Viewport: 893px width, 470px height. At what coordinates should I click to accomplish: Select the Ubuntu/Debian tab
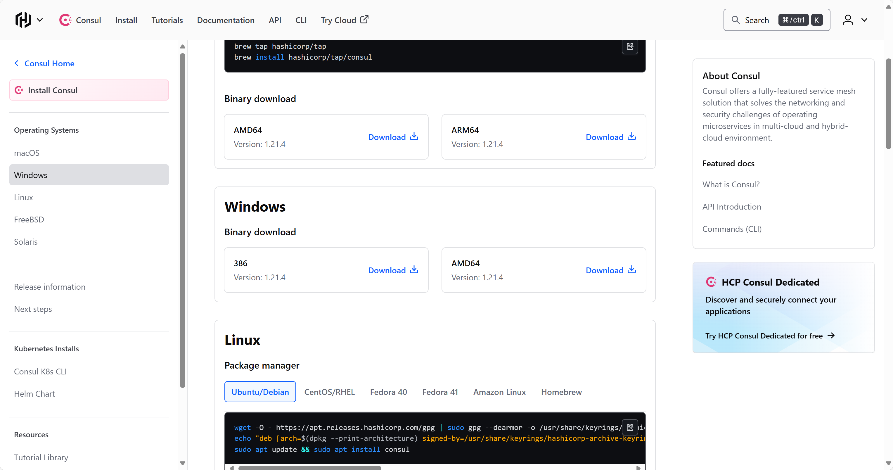click(x=260, y=392)
